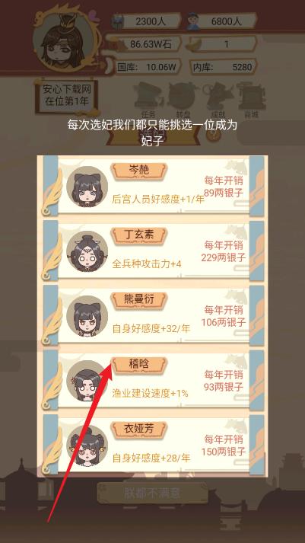Tap the 86.63W石 grain counter
This screenshot has width=305, height=543.
(x=145, y=44)
